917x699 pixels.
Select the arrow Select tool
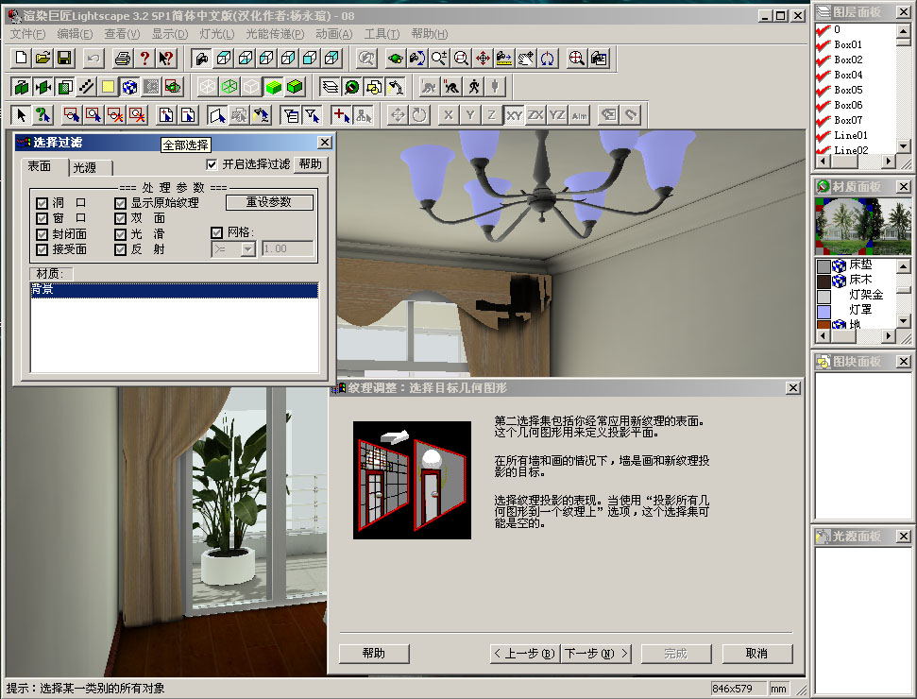point(21,115)
